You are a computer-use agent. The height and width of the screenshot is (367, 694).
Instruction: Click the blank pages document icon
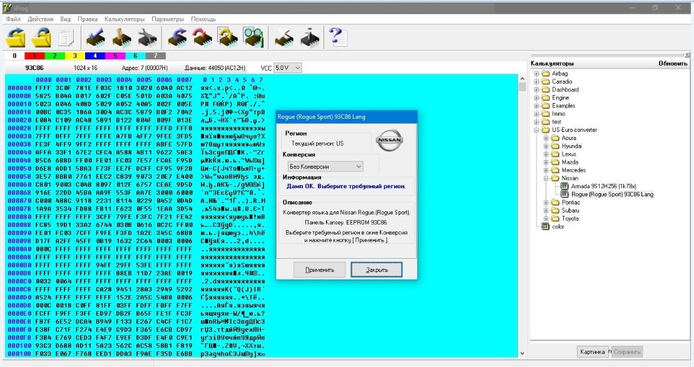(65, 38)
